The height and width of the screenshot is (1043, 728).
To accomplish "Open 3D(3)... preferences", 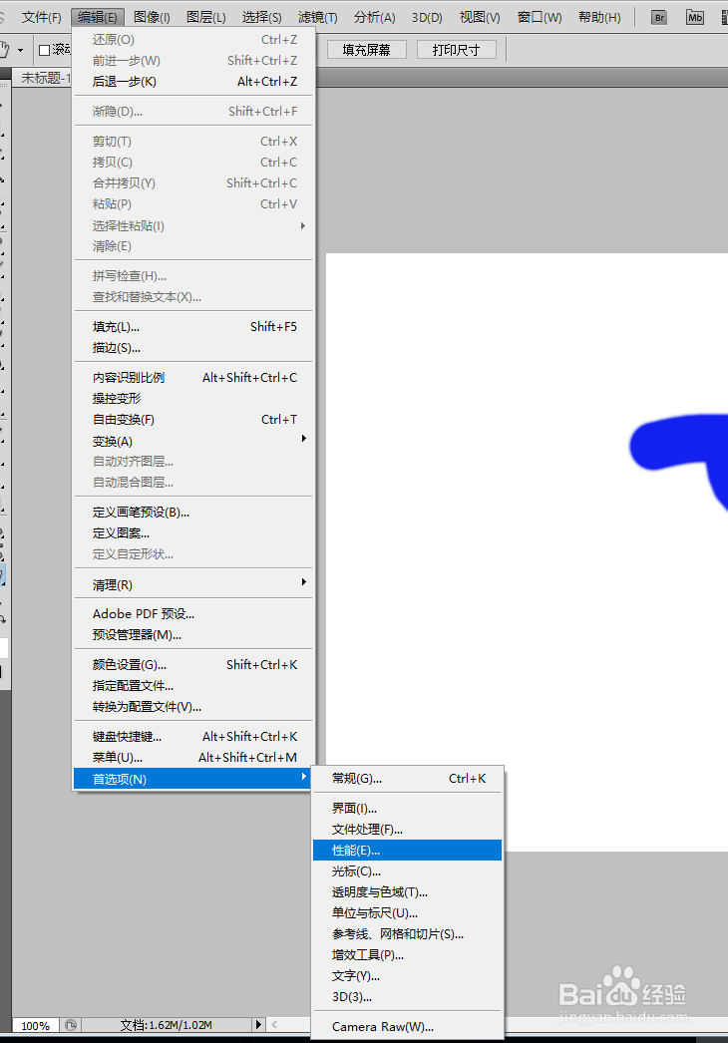I will pyautogui.click(x=407, y=997).
